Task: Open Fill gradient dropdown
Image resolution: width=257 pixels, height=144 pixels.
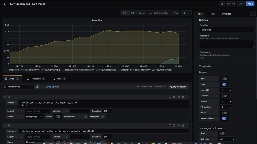Action: [226, 107]
